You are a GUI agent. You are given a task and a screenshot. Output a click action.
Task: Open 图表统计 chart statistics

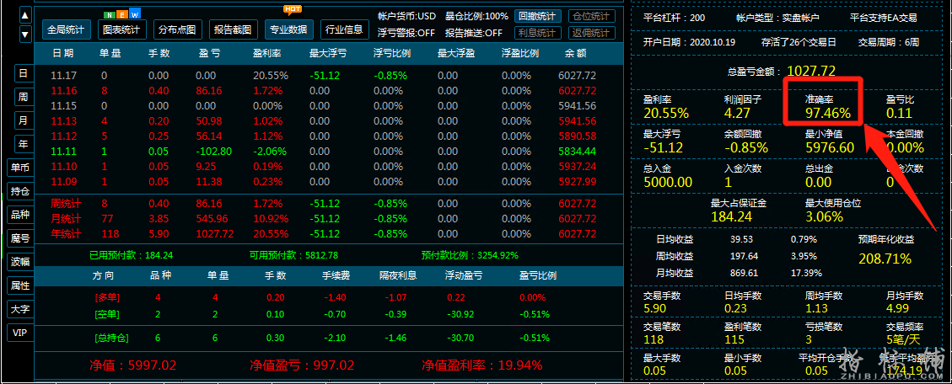tap(121, 29)
